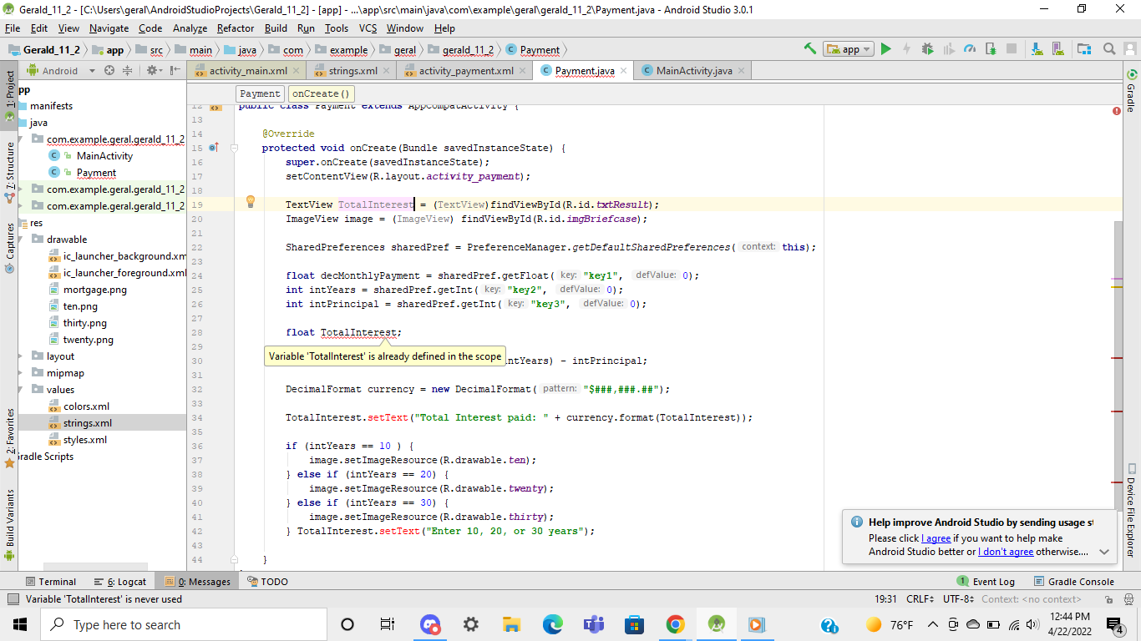Click the I agree link in notification
This screenshot has height=641, width=1141.
pyautogui.click(x=936, y=538)
